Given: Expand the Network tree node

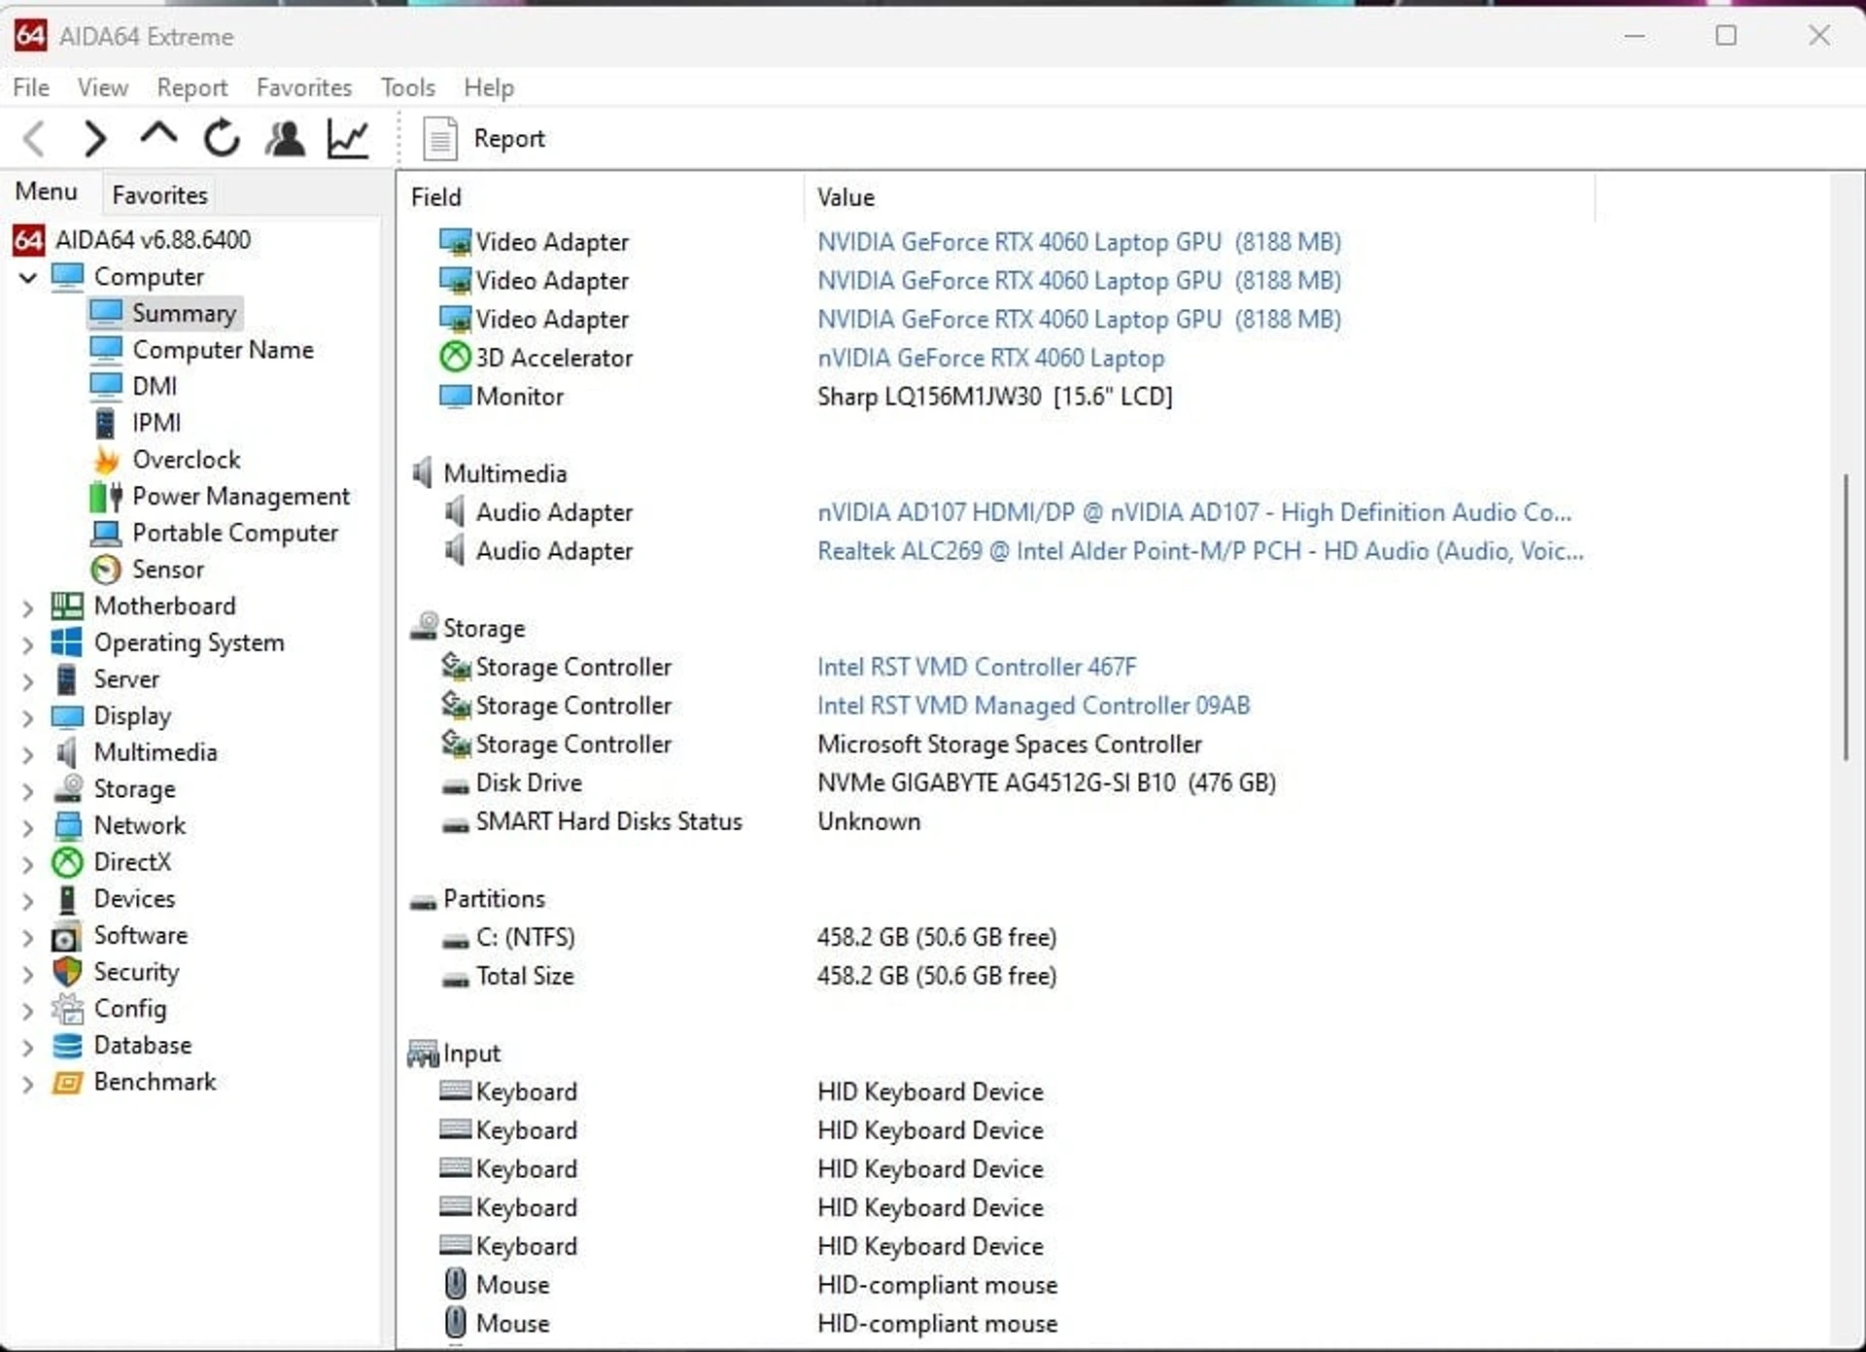Looking at the screenshot, I should coord(27,828).
